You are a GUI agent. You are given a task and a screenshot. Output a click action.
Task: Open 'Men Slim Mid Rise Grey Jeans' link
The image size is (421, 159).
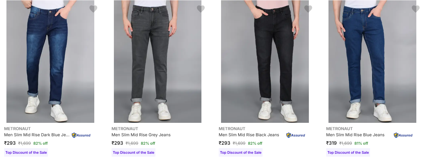coord(141,135)
